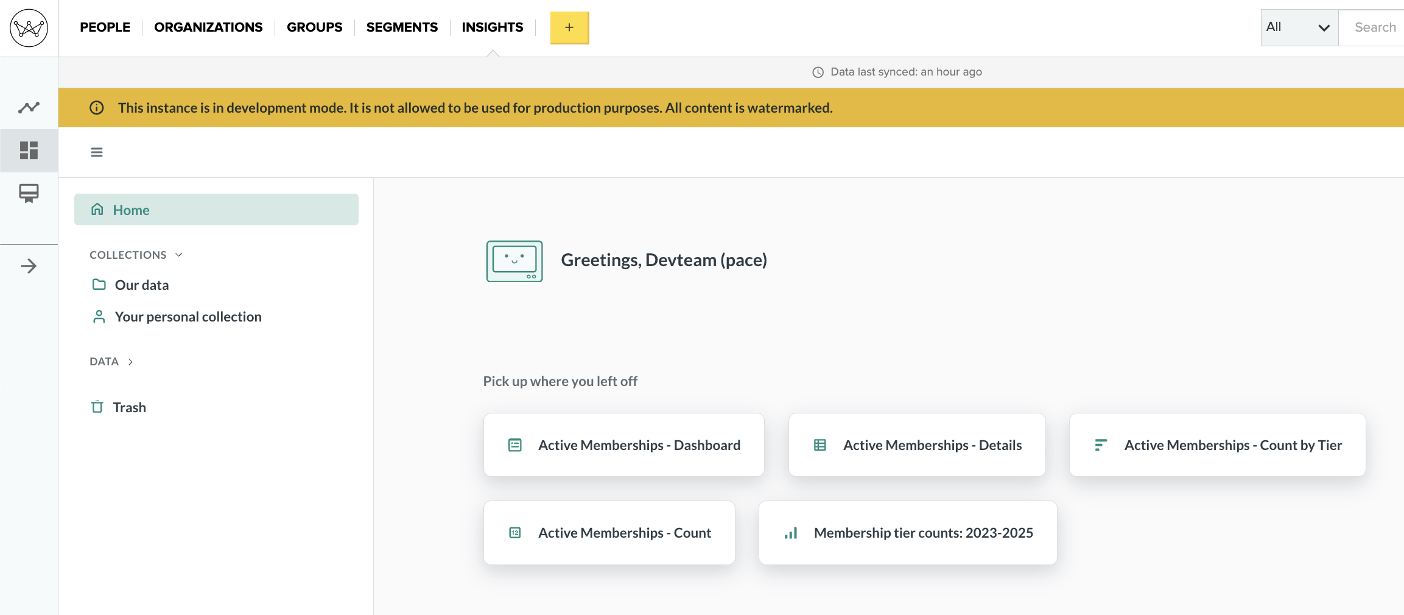Select the INSIGHTS tab

(493, 27)
